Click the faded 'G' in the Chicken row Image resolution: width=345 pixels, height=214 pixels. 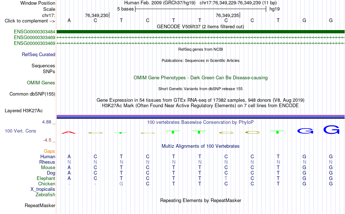click(x=121, y=184)
